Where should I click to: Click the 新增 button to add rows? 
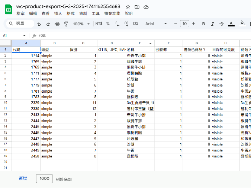pyautogui.click(x=23, y=179)
